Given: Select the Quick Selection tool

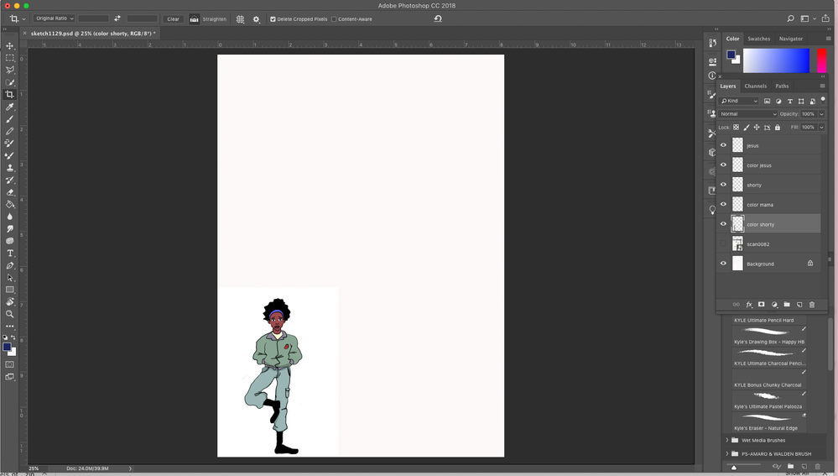Looking at the screenshot, I should pos(9,82).
